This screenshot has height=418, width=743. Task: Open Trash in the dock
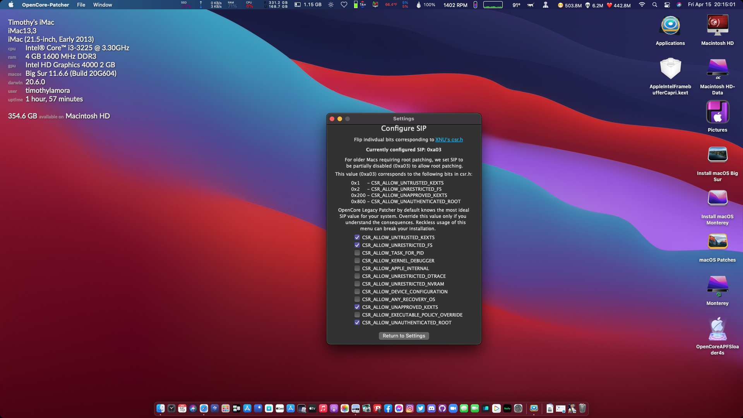coord(582,408)
